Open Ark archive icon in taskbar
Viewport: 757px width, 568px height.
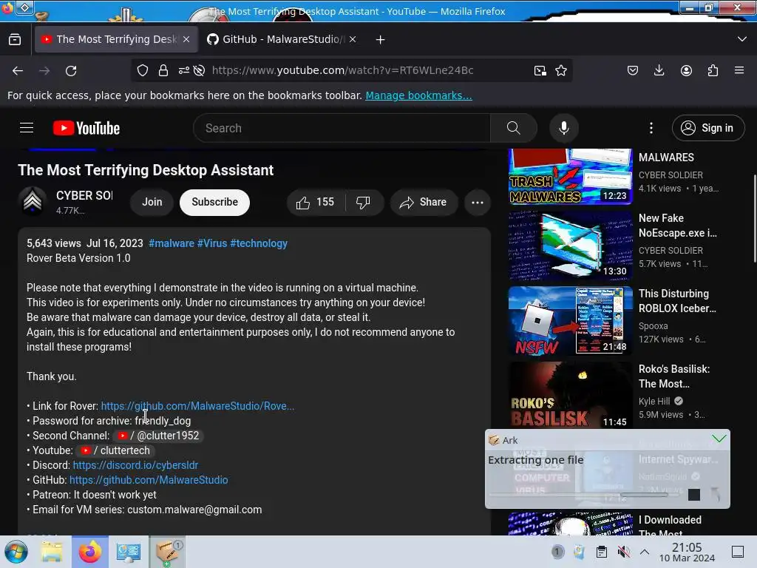pos(167,552)
